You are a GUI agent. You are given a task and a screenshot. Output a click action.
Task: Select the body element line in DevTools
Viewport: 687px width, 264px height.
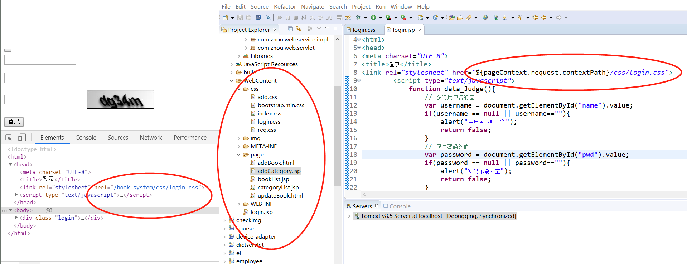(110, 210)
